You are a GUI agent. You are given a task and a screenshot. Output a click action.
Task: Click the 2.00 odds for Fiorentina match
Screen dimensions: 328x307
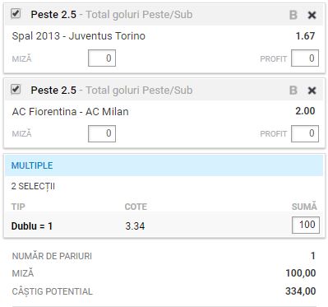click(x=305, y=111)
